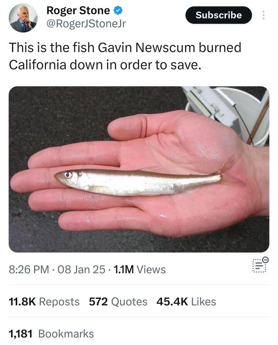278x345 pixels.
Task: Click the 08 Jan 25 date
Action: tap(81, 270)
